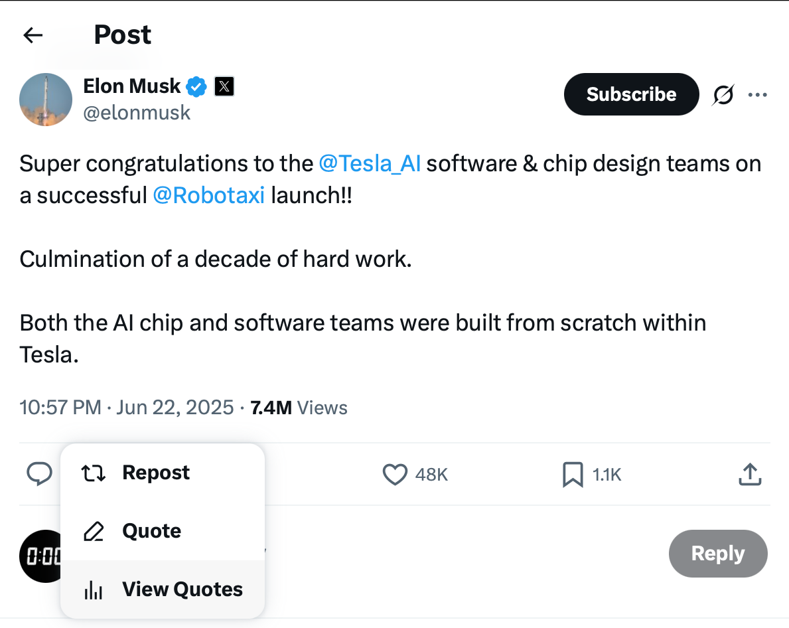
Task: Open the more options ellipsis menu
Action: click(x=757, y=94)
